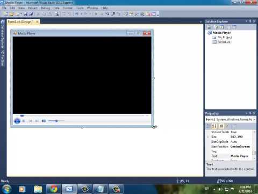Viewport: 258px width, 194px height.
Task: Save the current file with Save icon
Action: [x=26, y=14]
